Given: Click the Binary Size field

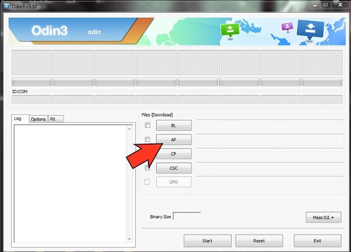Looking at the screenshot, I should pos(187,216).
